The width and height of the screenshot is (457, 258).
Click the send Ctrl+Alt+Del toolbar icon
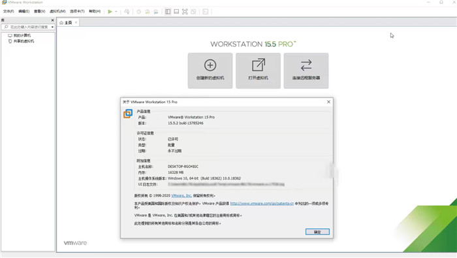click(127, 12)
